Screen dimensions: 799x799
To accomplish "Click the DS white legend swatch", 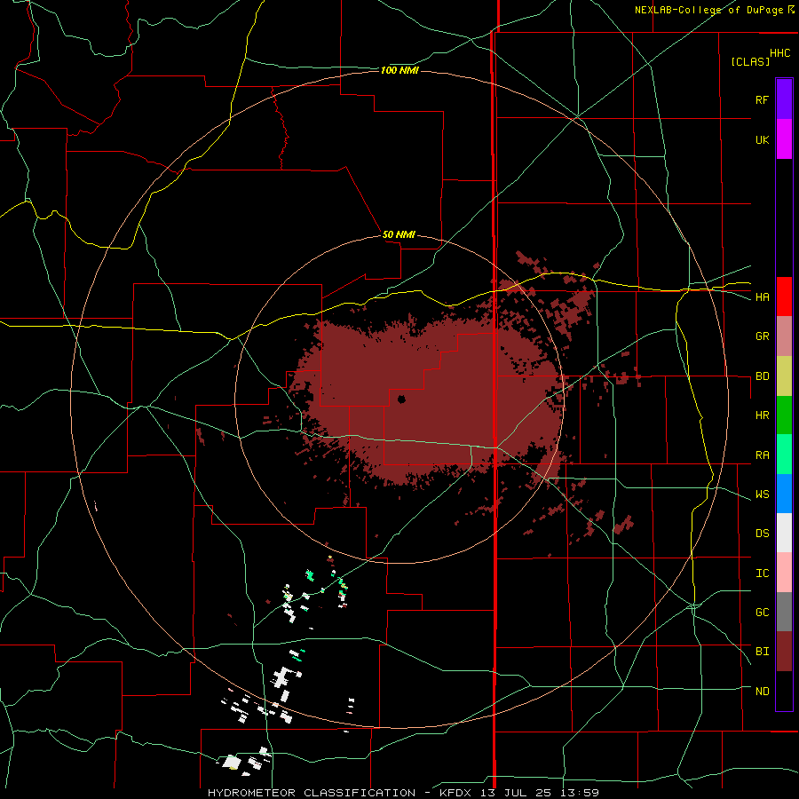I will tap(784, 533).
